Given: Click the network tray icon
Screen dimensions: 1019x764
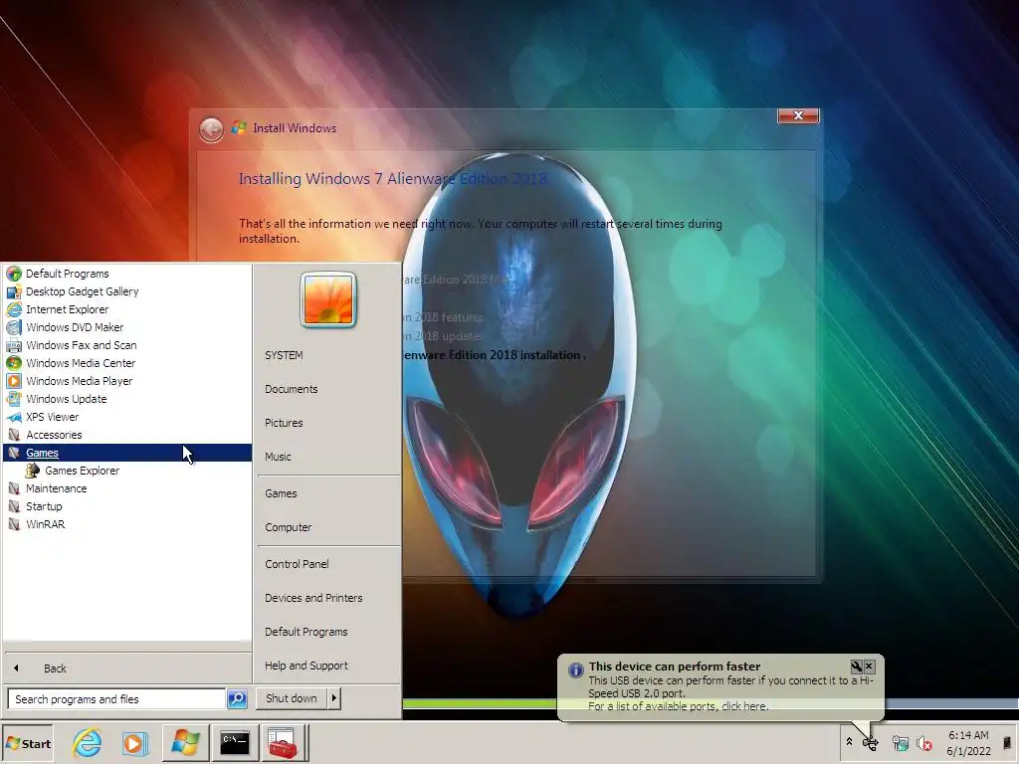Looking at the screenshot, I should click(x=900, y=743).
